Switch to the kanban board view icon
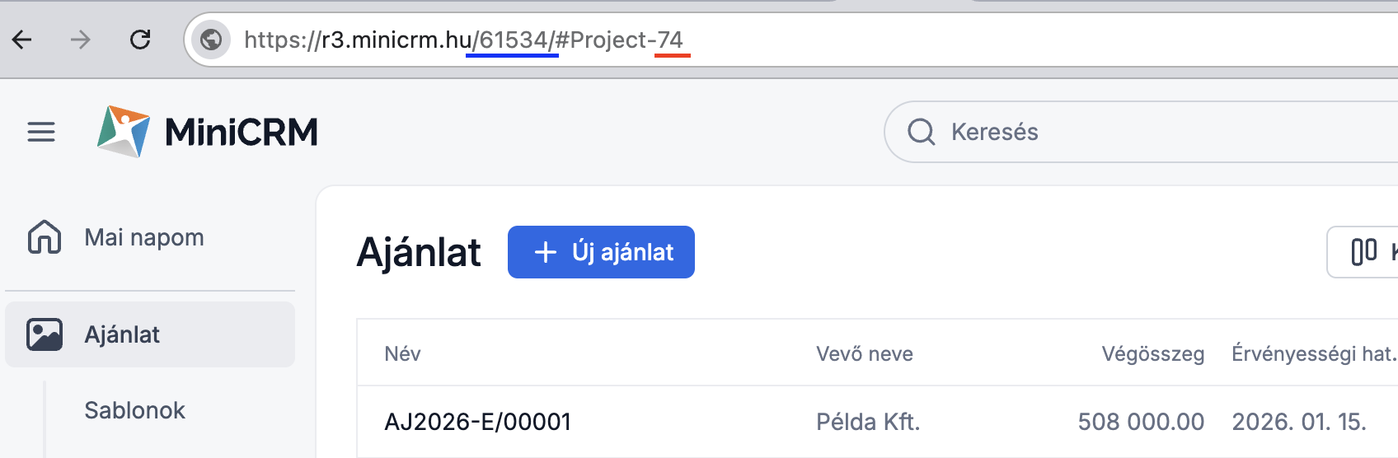The height and width of the screenshot is (458, 1398). coord(1364,252)
